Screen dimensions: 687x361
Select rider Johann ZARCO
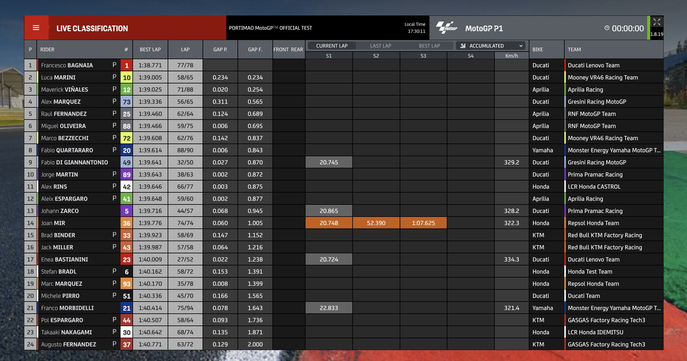click(60, 211)
